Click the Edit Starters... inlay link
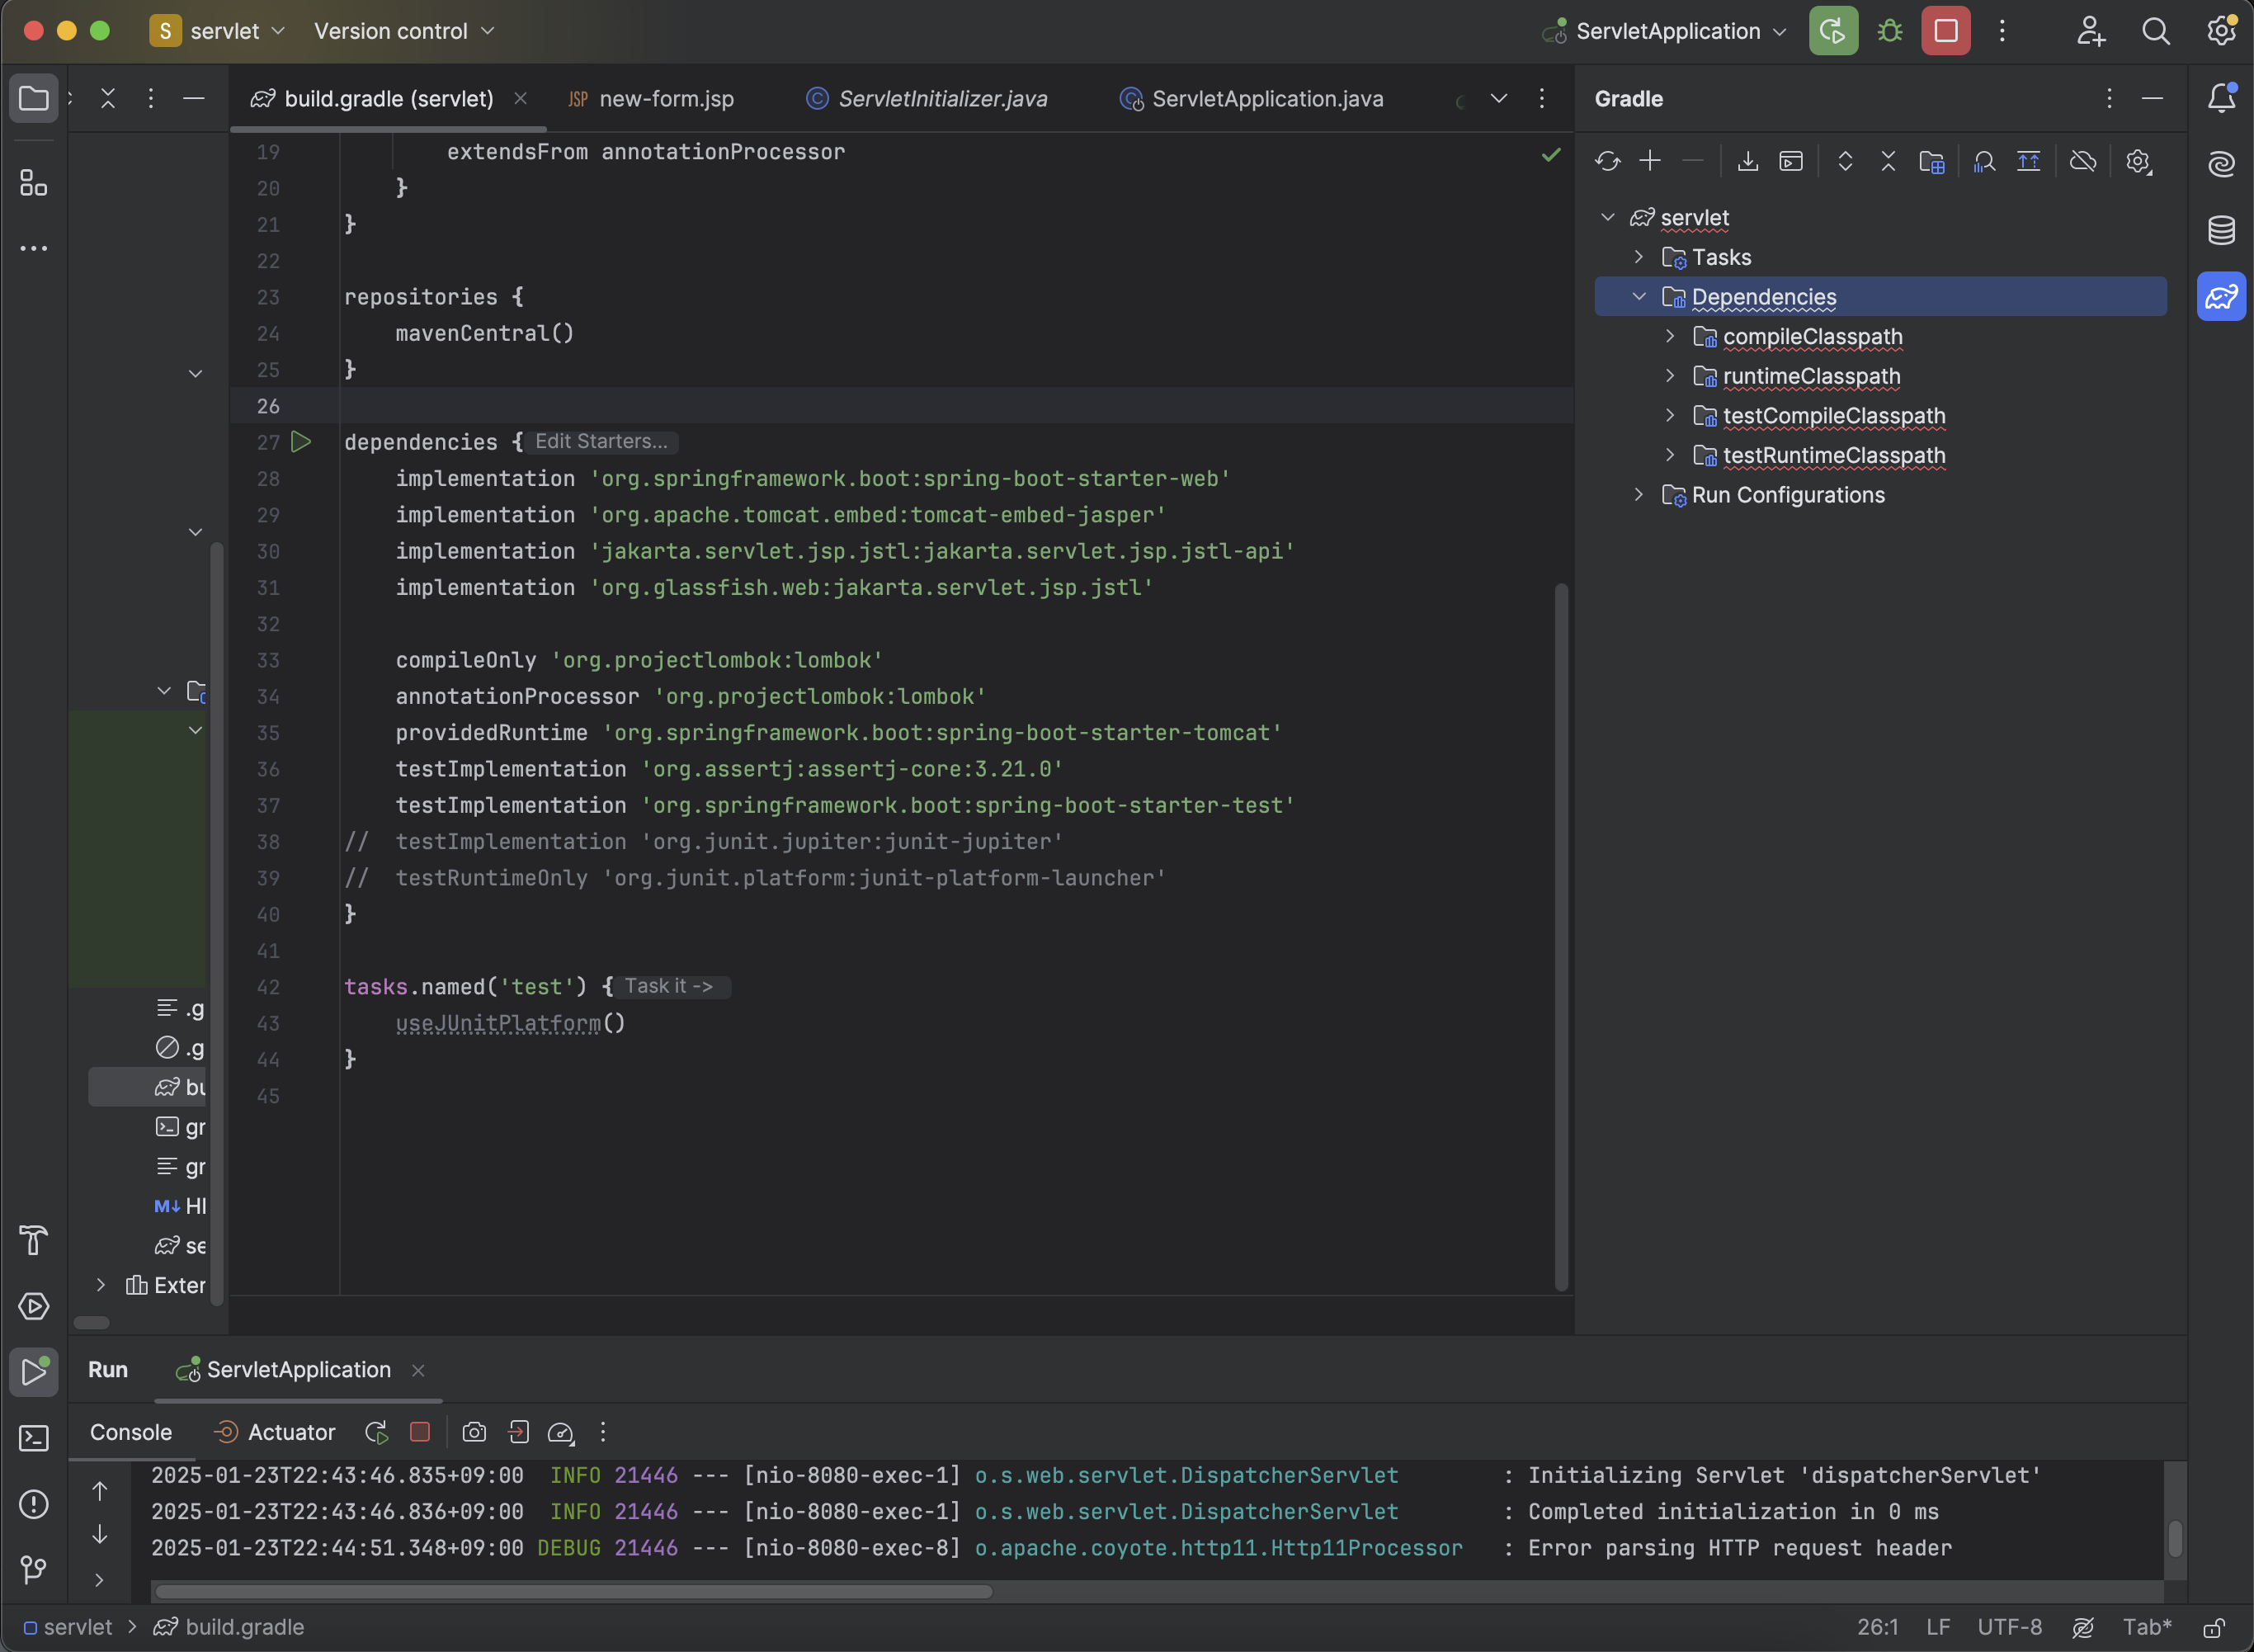2254x1652 pixels. 601,441
